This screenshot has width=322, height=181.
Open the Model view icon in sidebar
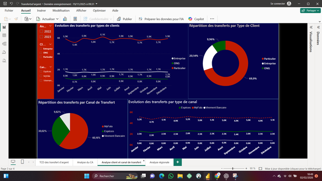(4, 44)
